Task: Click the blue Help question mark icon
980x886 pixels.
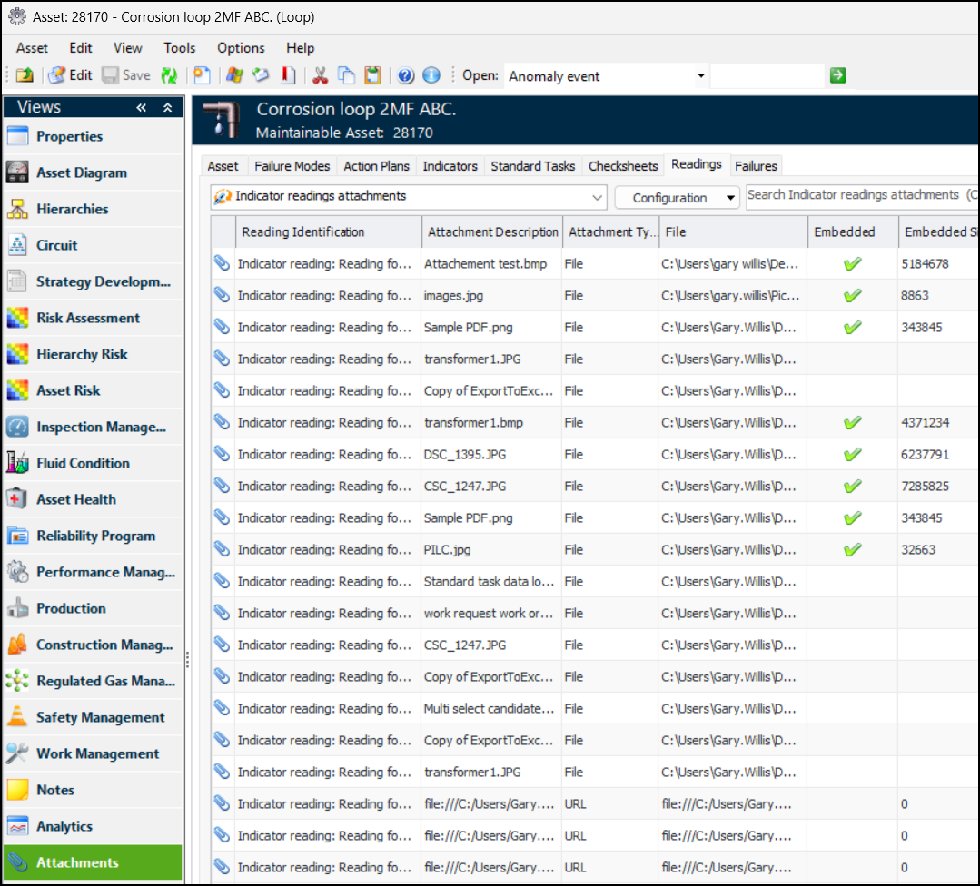Action: point(406,75)
